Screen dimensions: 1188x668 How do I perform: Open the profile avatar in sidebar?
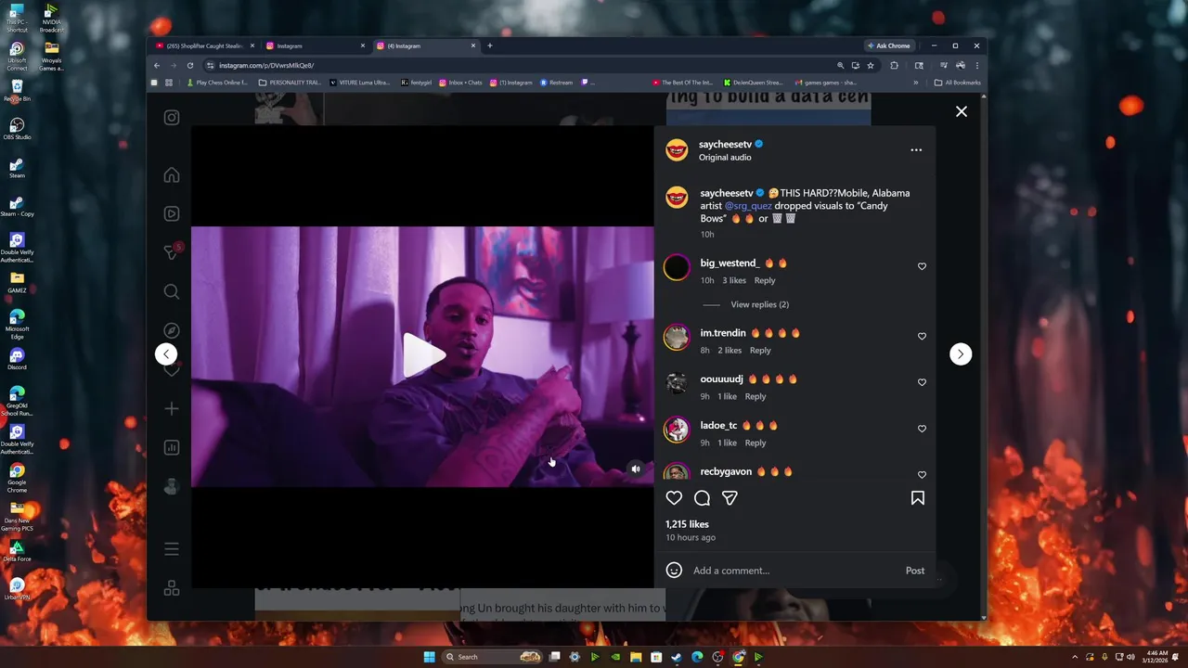(x=172, y=486)
